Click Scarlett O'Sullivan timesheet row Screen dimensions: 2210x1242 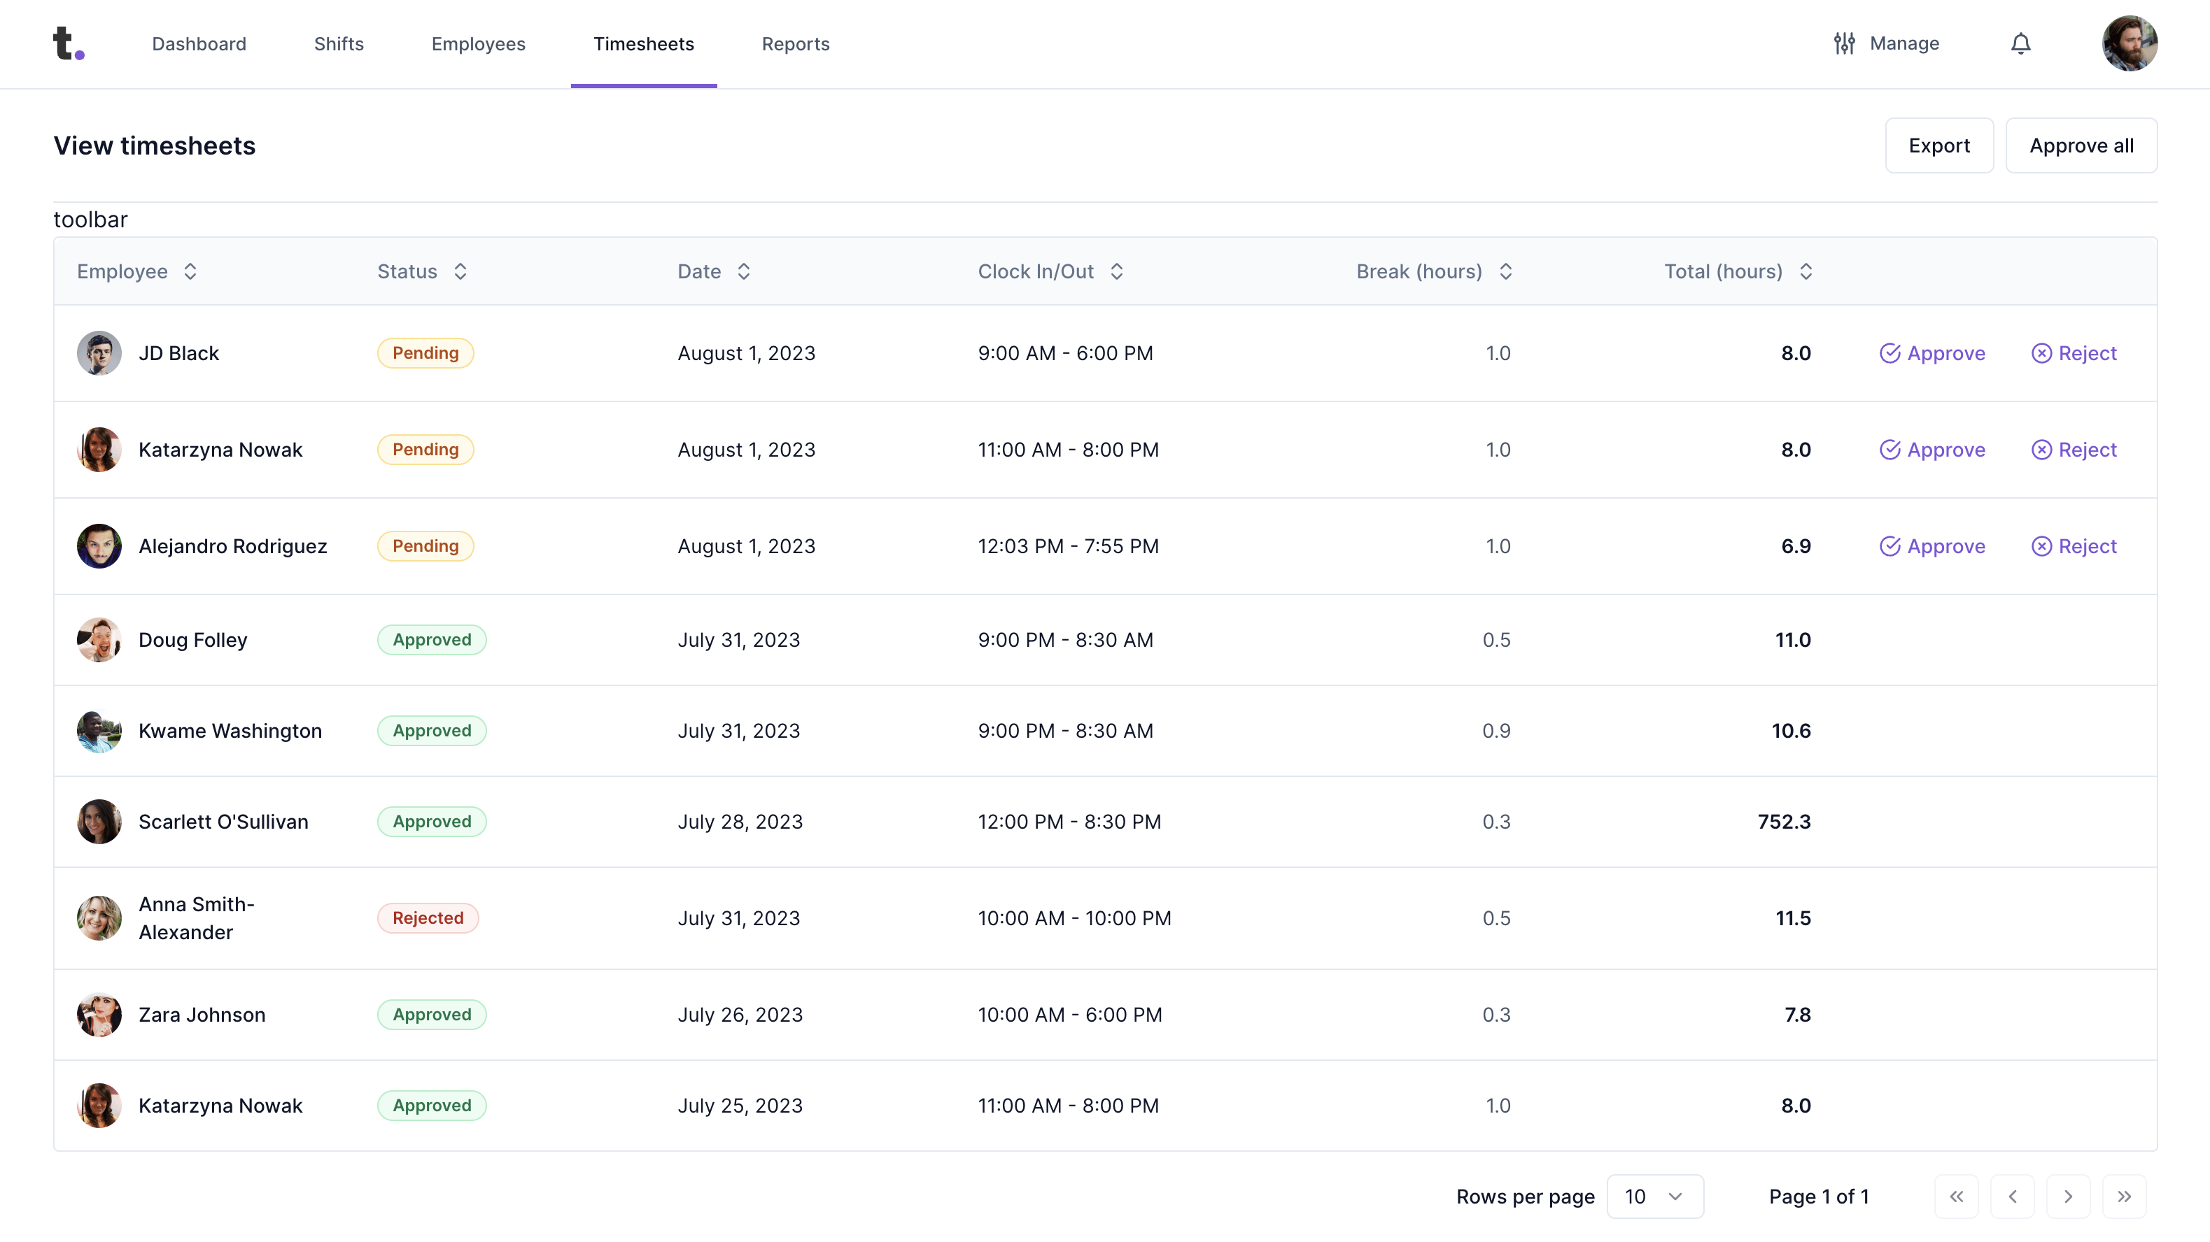coord(1105,820)
